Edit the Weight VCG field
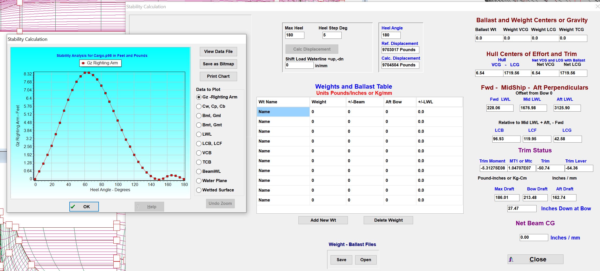This screenshot has width=600, height=271. click(517, 38)
